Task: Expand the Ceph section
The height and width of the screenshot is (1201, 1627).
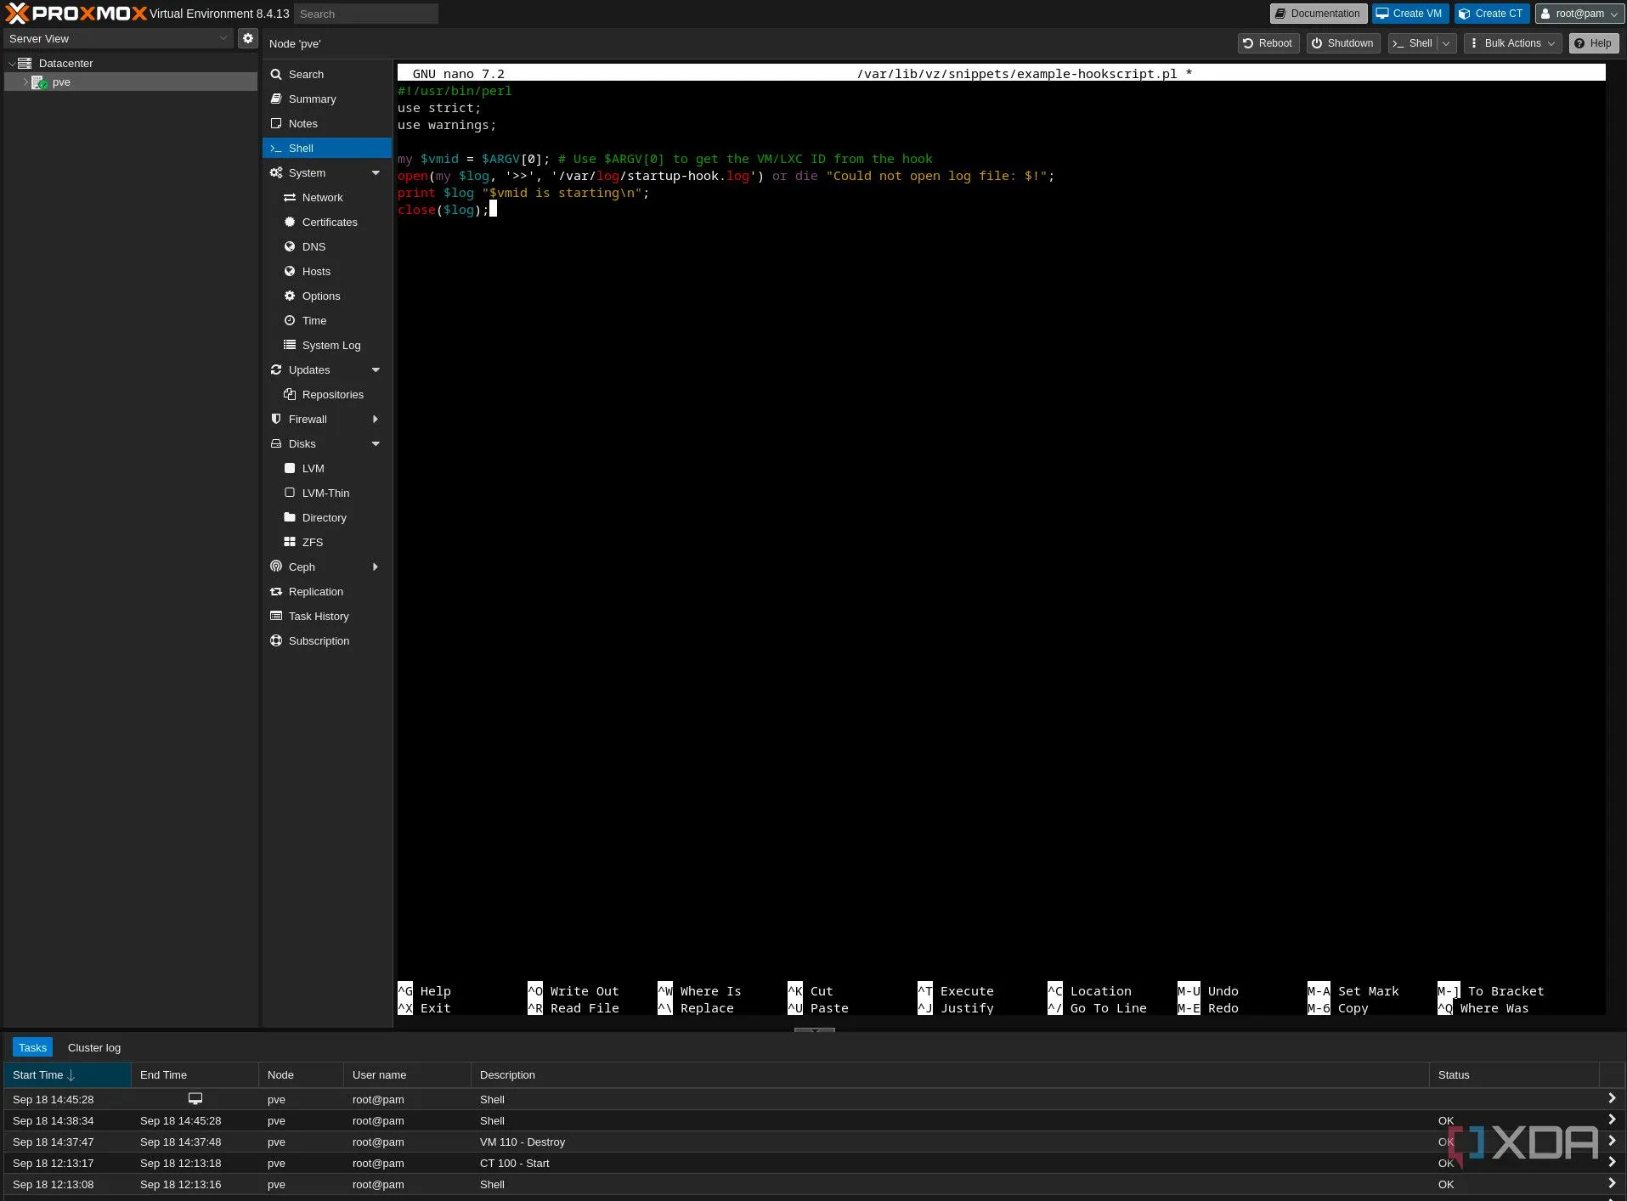Action: click(375, 567)
